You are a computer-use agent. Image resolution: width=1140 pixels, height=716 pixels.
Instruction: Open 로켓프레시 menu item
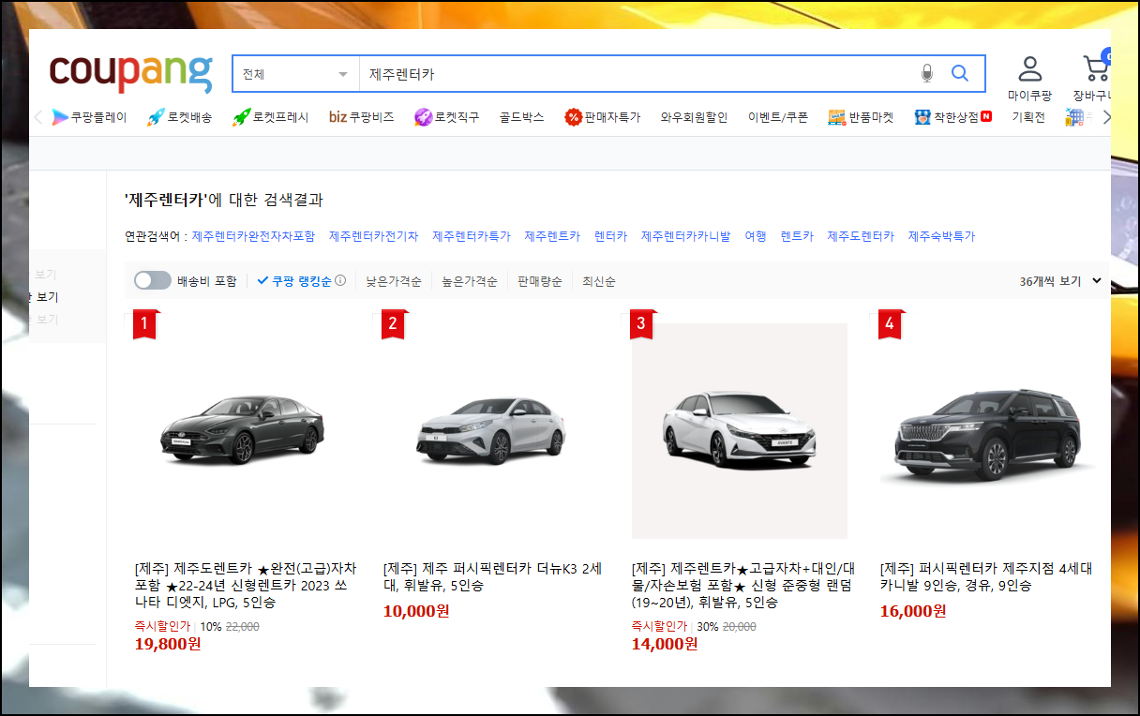tap(270, 117)
